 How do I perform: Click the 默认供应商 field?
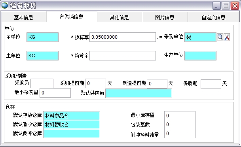pos(139,93)
